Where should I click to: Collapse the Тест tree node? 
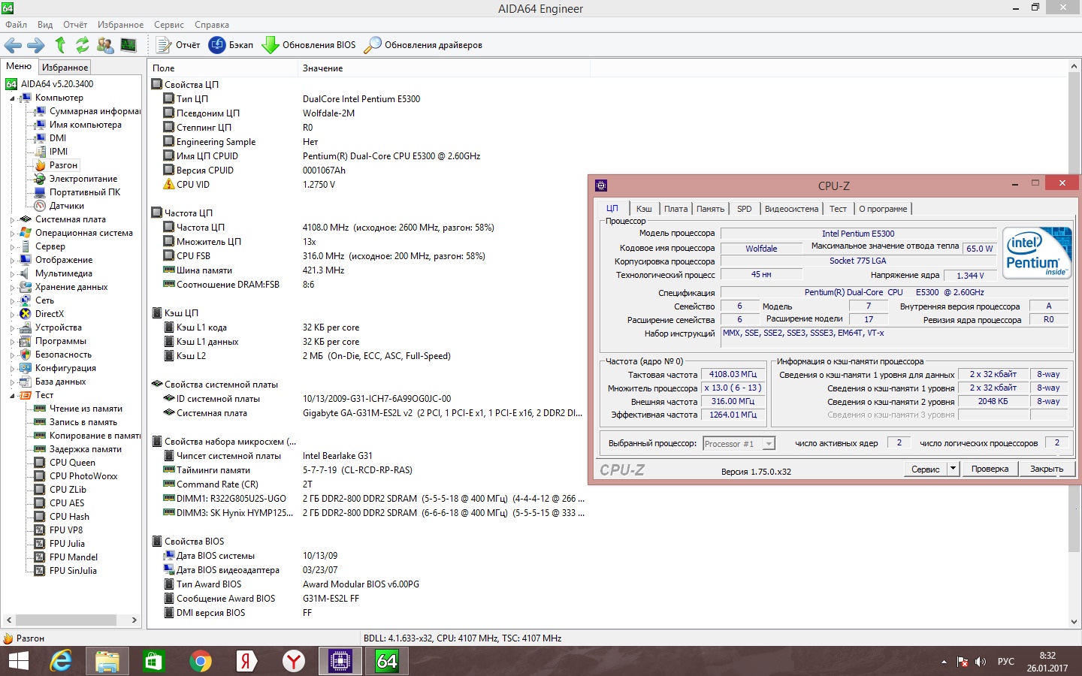12,396
